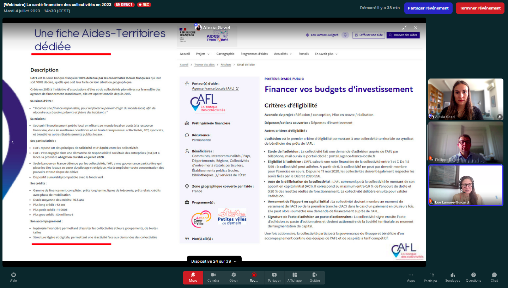The width and height of the screenshot is (508, 288).
Task: Open the Cartographie menu item
Action: (225, 54)
